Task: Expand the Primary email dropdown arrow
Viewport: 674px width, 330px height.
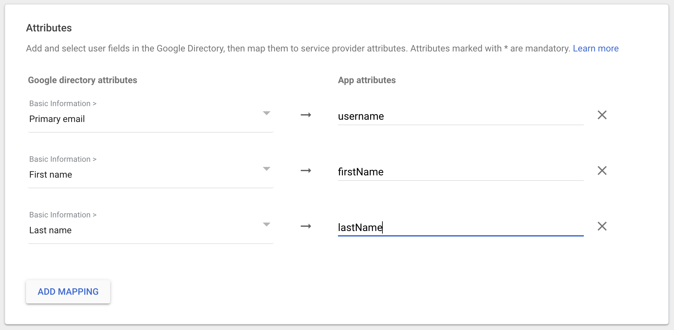Action: click(266, 113)
